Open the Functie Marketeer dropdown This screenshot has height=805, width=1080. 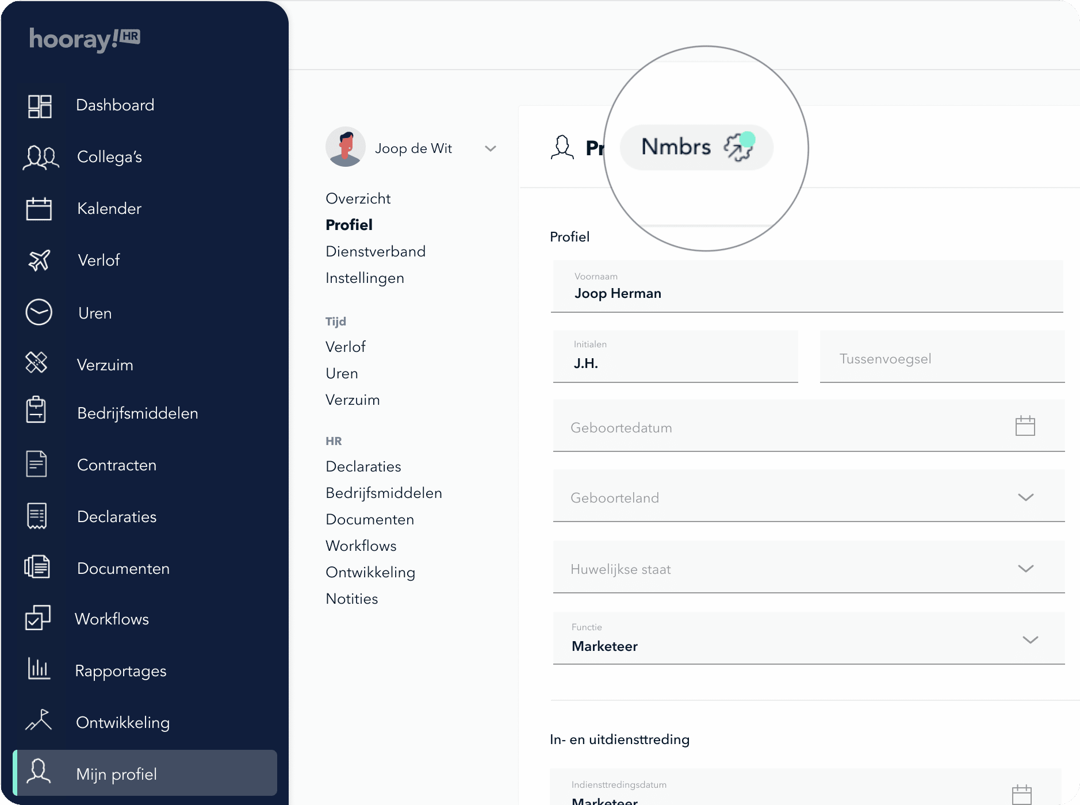[1031, 640]
